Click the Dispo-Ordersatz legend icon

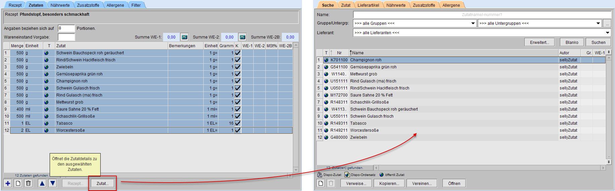[x=347, y=175]
